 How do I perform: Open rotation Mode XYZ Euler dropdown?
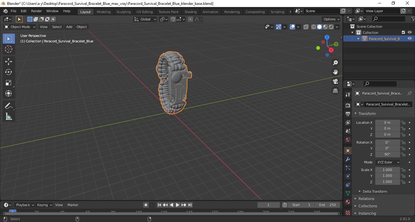(388, 162)
